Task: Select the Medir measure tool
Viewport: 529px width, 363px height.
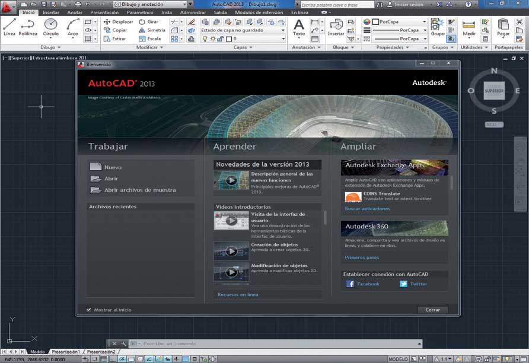Action: pos(469,27)
